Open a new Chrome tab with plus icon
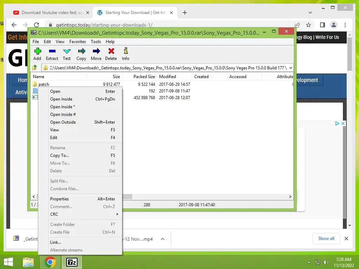359x269 pixels. [x=185, y=13]
